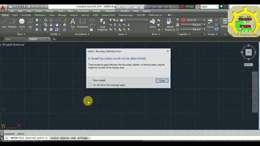Open the second ByLayer dropdown, lower row
The height and width of the screenshot is (146, 260).
204,29
